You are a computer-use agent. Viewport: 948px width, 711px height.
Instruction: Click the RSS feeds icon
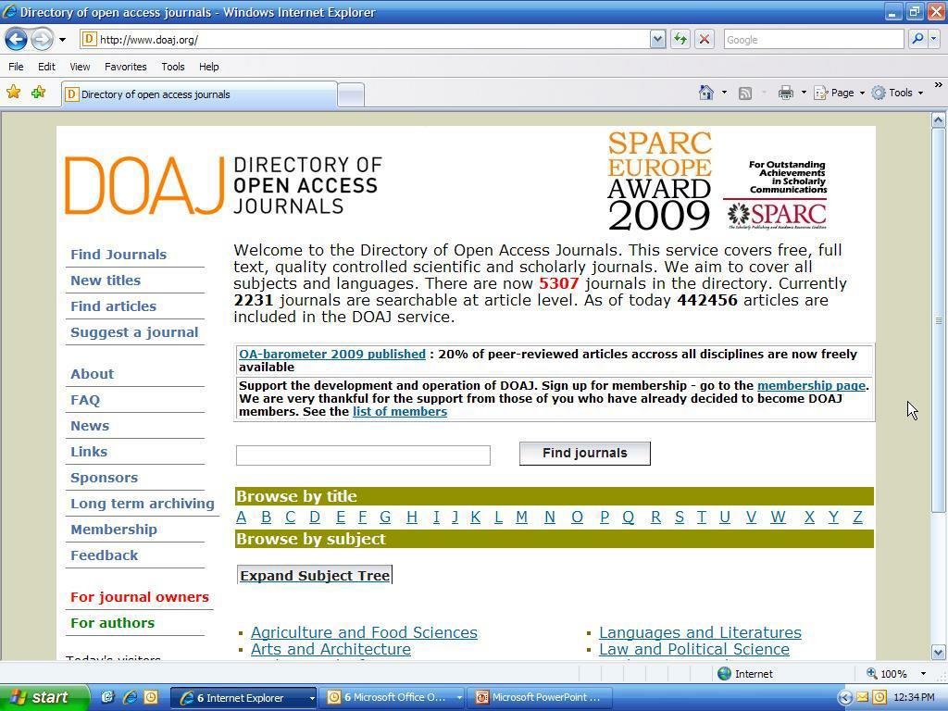coord(745,93)
